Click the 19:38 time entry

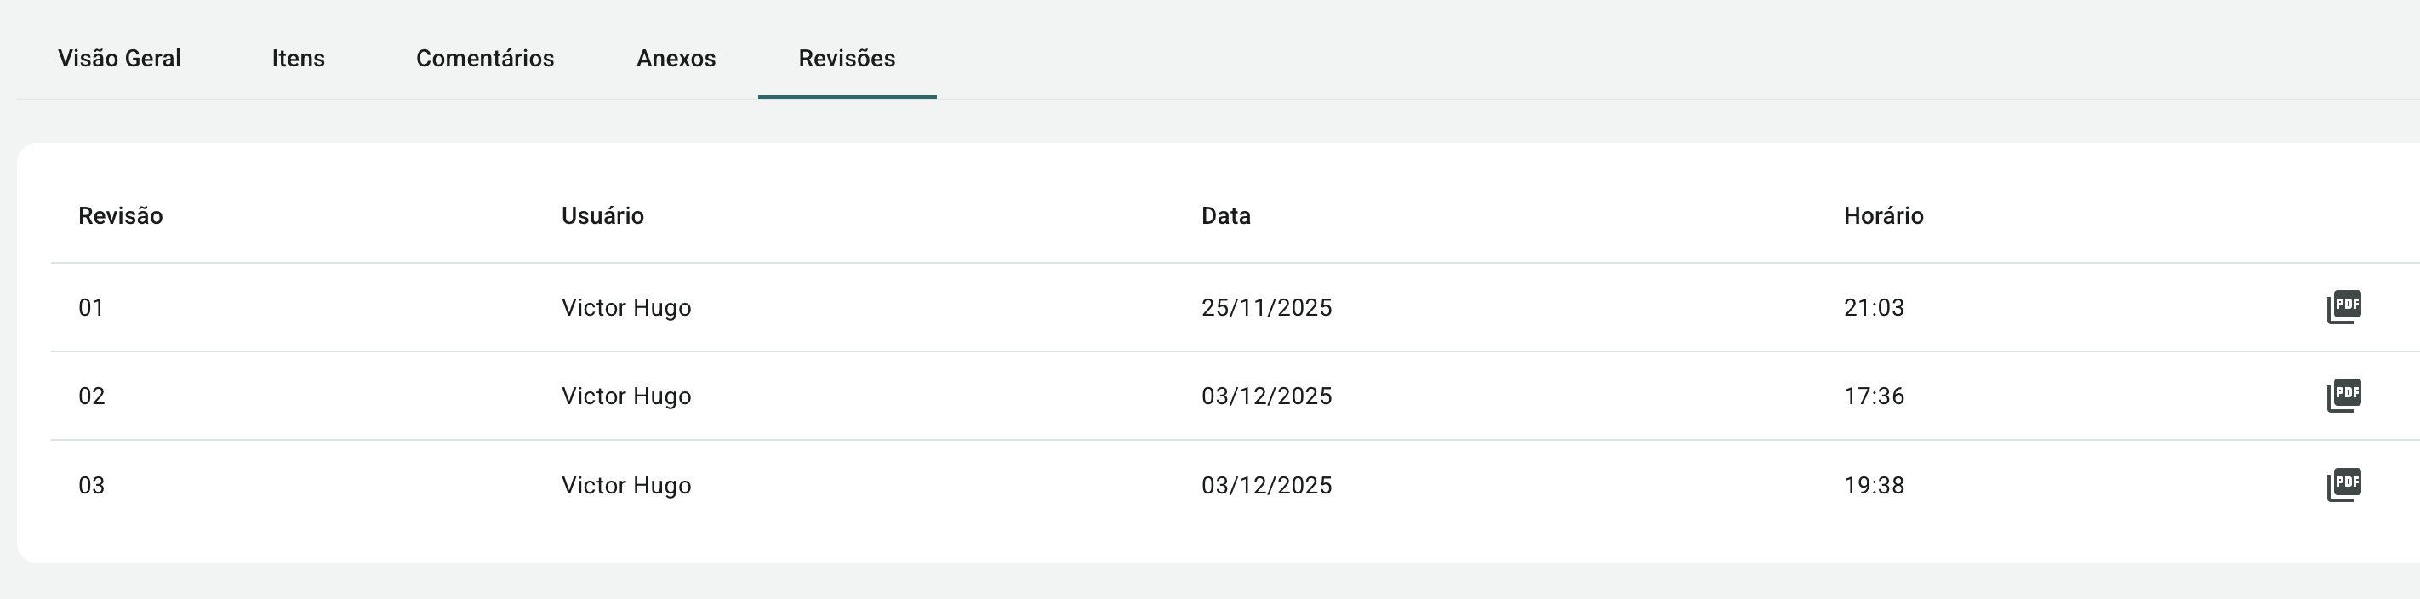pos(1873,485)
